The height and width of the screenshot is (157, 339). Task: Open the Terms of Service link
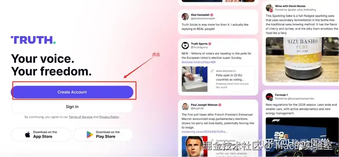click(x=80, y=117)
